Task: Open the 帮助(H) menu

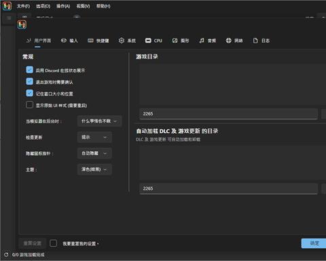Action: coord(103,6)
